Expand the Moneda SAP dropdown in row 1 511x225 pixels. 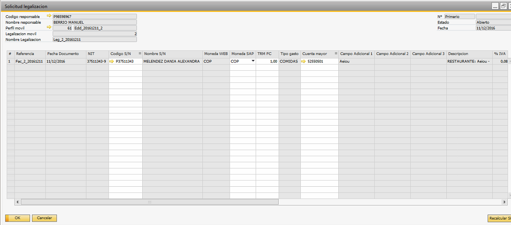252,61
